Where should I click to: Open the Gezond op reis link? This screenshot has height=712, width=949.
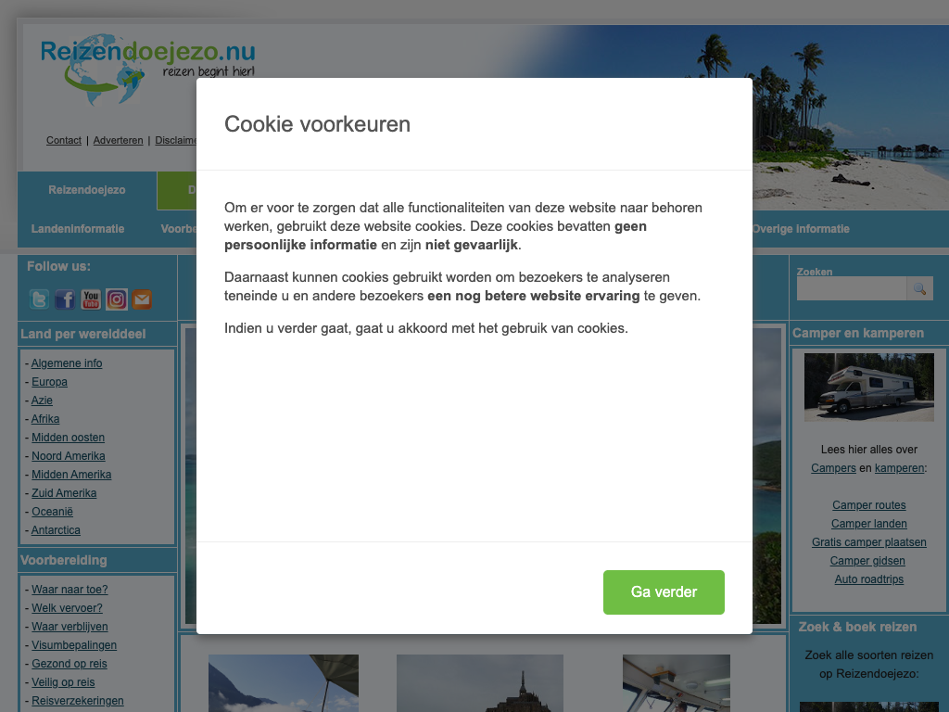click(x=69, y=664)
